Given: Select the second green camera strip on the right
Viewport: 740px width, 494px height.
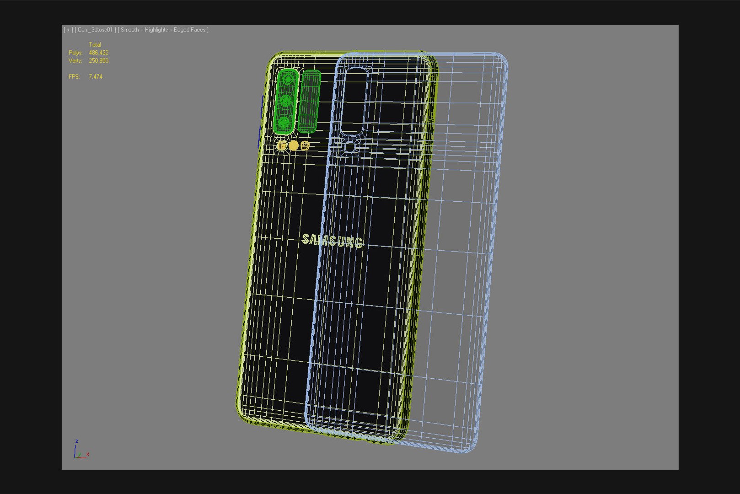Looking at the screenshot, I should [309, 101].
